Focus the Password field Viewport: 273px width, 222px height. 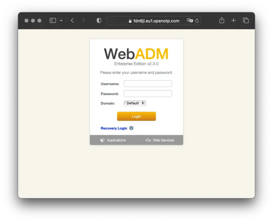[x=148, y=94]
